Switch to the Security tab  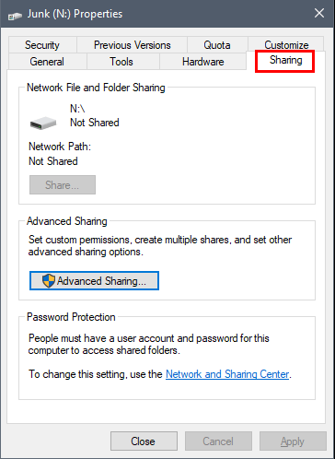click(42, 45)
